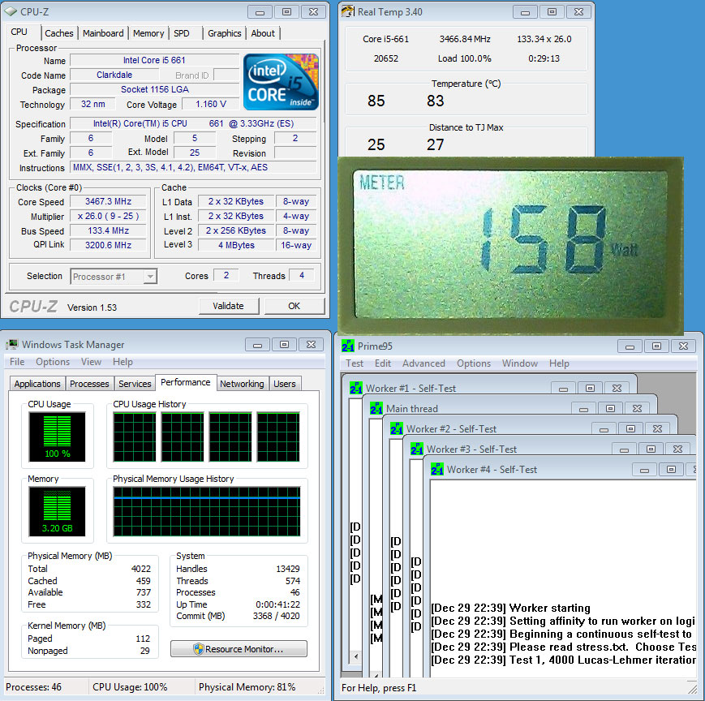
Task: Click the Worker #2 Self-Test window icon
Action: pyautogui.click(x=396, y=428)
